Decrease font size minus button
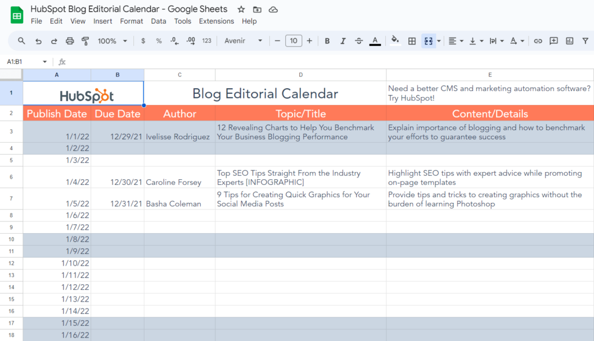 pyautogui.click(x=277, y=41)
